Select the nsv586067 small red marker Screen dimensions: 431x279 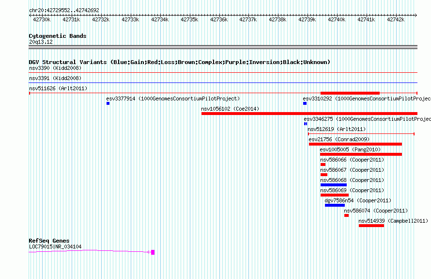324,175
